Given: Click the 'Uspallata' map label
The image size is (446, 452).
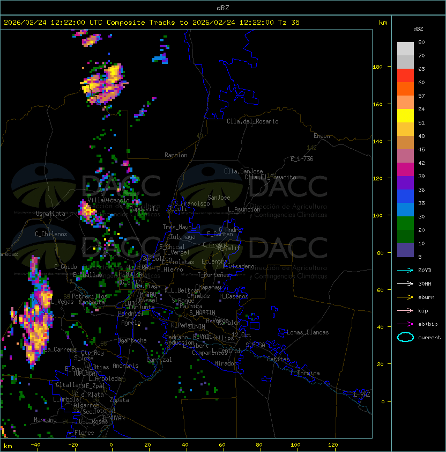Looking at the screenshot, I should tap(50, 214).
